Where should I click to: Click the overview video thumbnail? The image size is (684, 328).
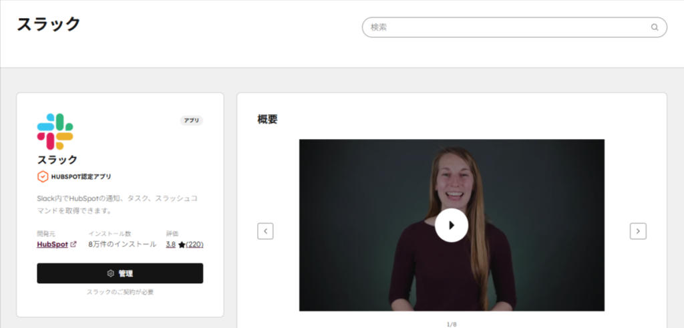[452, 225]
